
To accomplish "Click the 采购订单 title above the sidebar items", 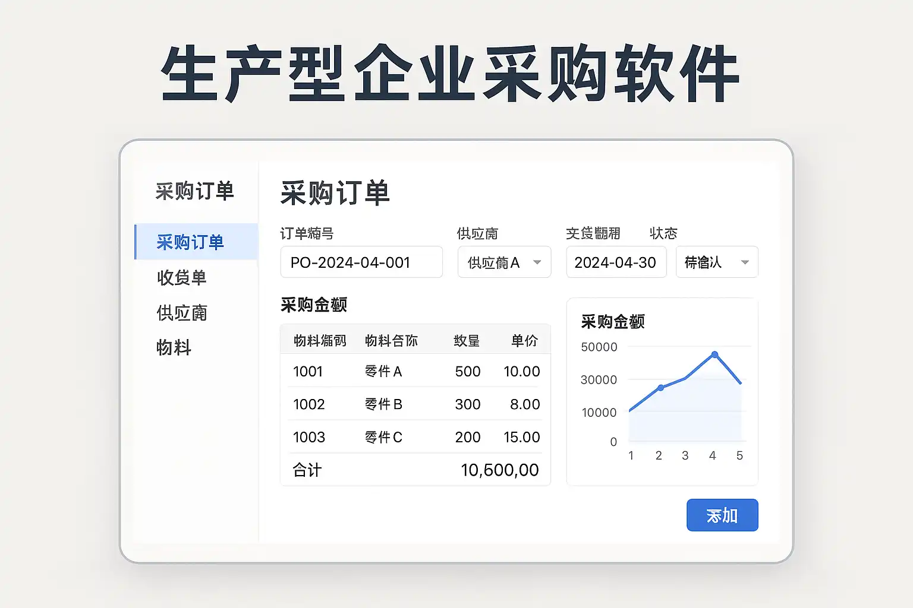I will [195, 191].
